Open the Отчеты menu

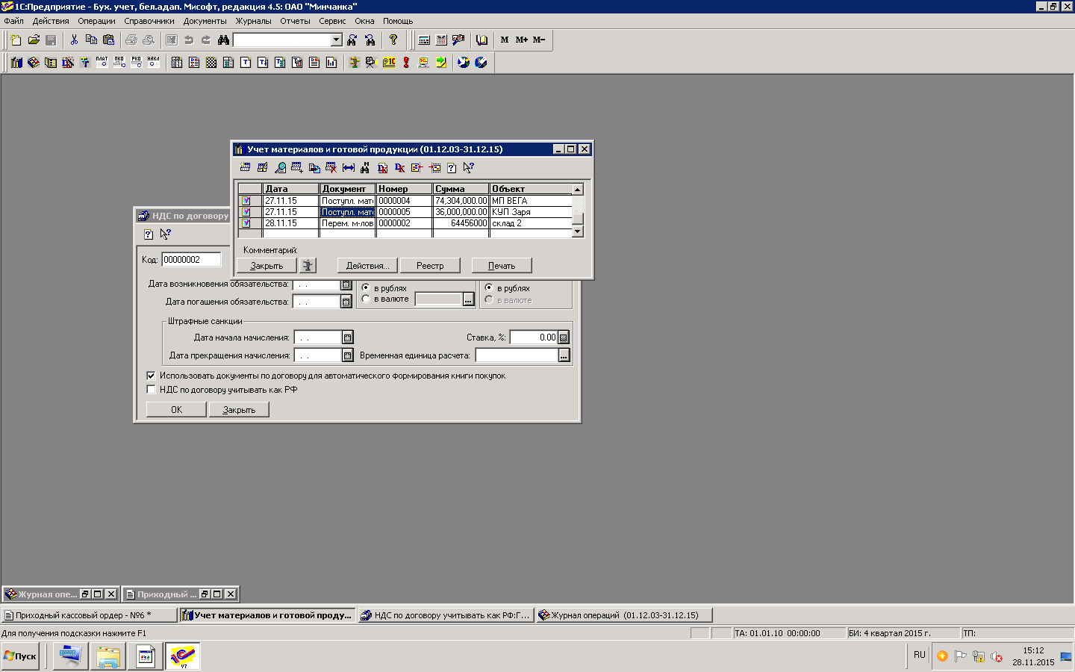pyautogui.click(x=295, y=21)
